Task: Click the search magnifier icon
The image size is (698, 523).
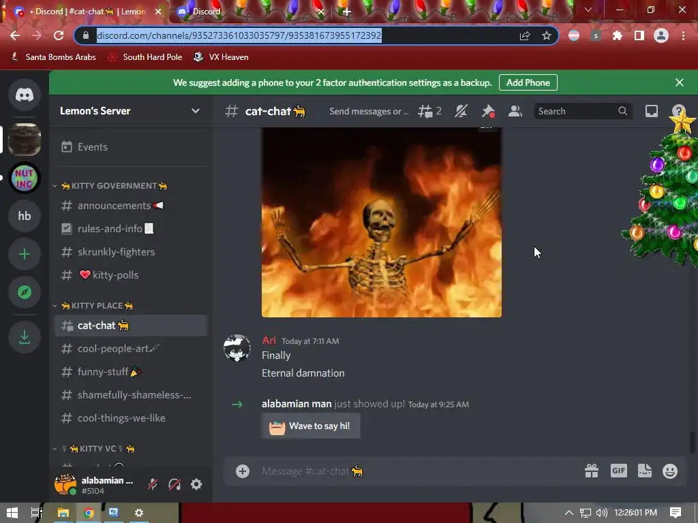Action: pyautogui.click(x=623, y=111)
